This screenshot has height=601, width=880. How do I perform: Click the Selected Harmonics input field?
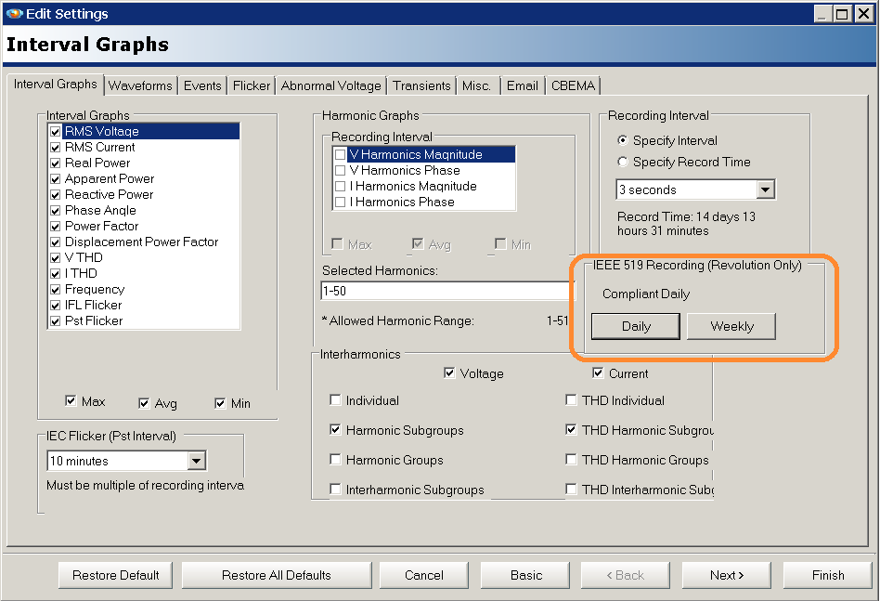pyautogui.click(x=446, y=291)
